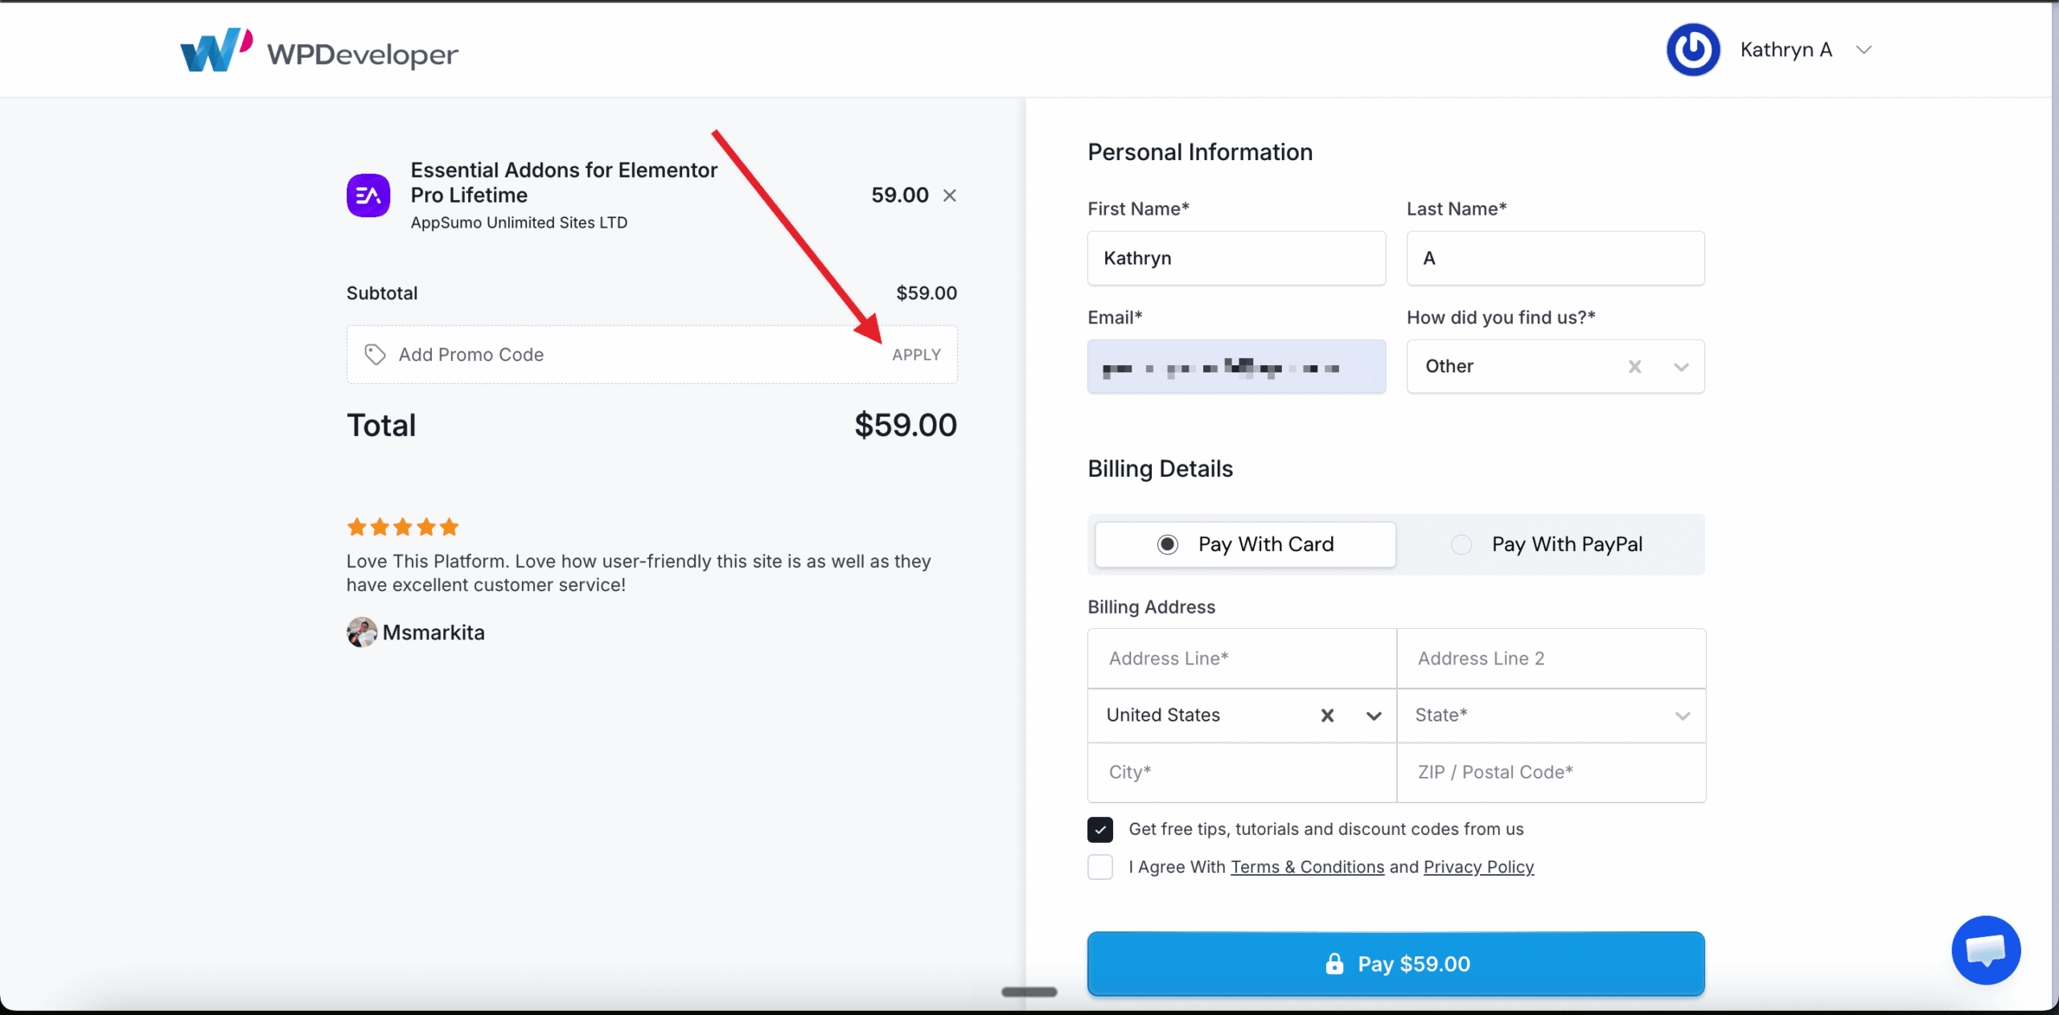Clear the United States country selection
This screenshot has height=1015, width=2059.
click(x=1327, y=715)
